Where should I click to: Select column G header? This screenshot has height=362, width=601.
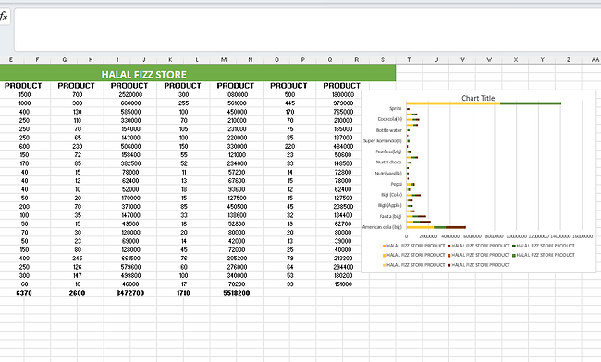tap(64, 60)
